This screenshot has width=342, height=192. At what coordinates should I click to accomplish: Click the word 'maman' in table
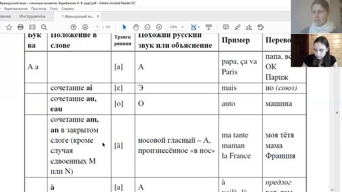(x=233, y=146)
